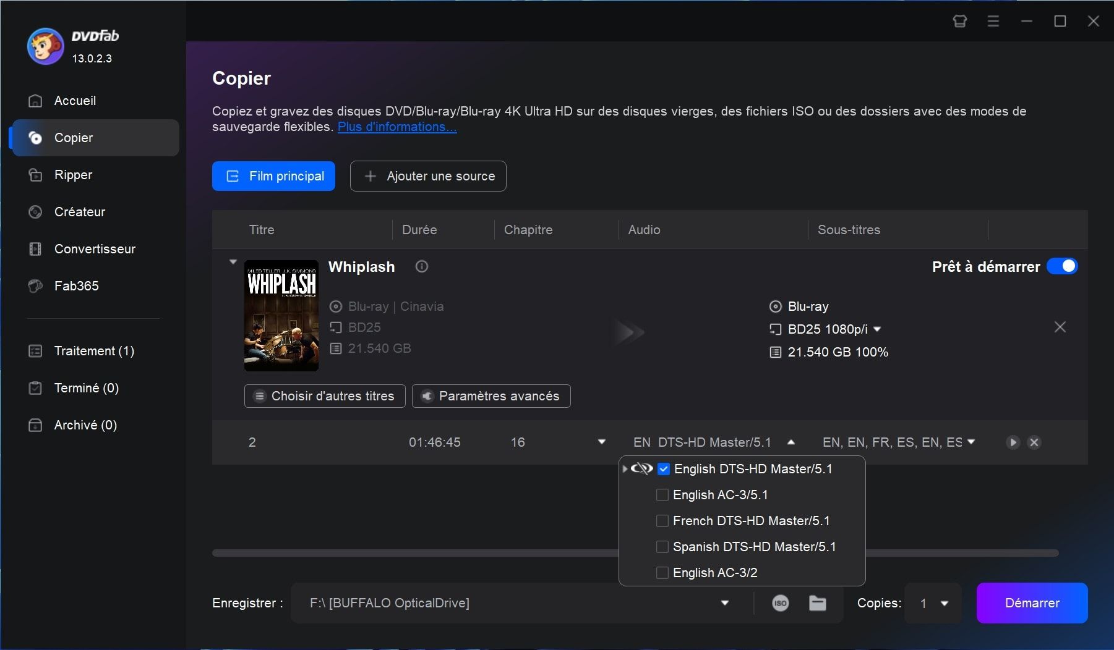Viewport: 1114px width, 650px height.
Task: Check Spanish DTS-HD Master/5.1 track
Action: click(662, 547)
